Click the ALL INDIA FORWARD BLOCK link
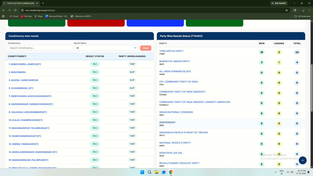313x176 pixels. [x=175, y=71]
